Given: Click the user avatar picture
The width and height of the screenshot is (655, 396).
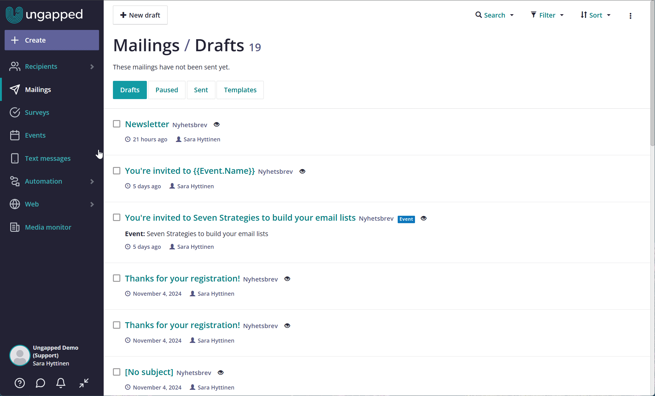Looking at the screenshot, I should click(x=20, y=355).
